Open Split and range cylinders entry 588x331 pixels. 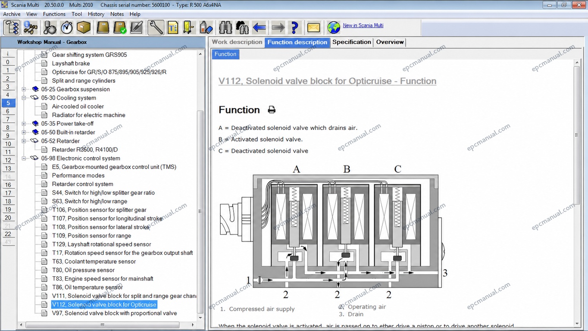[84, 81]
